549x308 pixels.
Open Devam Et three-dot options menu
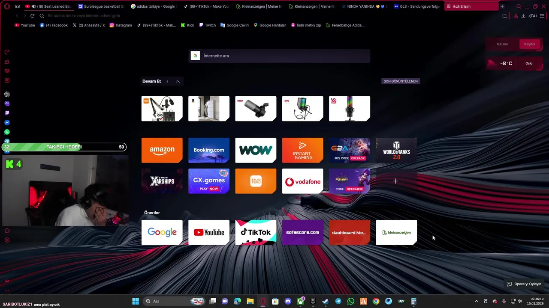[167, 81]
